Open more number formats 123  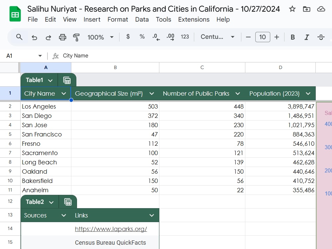coord(185,37)
